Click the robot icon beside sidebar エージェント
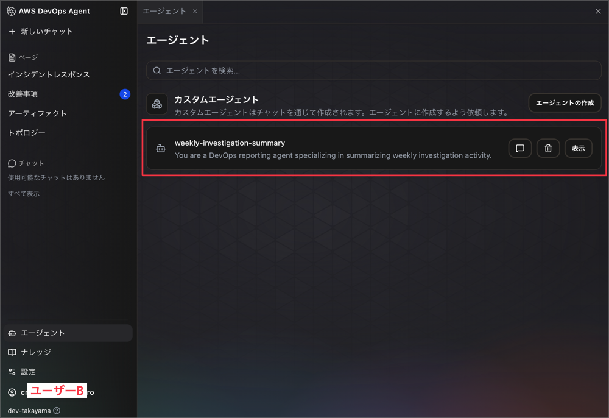609x418 pixels. click(12, 333)
